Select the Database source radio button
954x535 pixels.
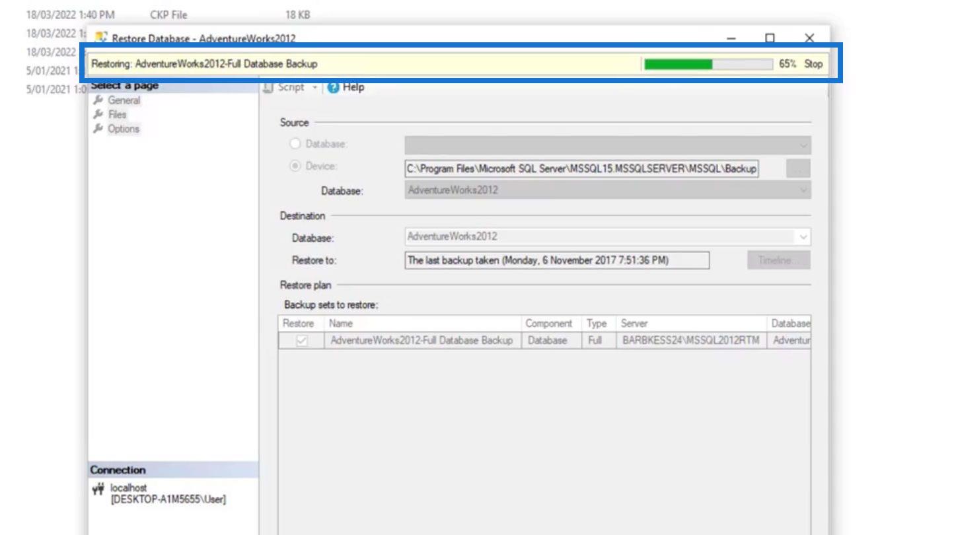[x=295, y=144]
